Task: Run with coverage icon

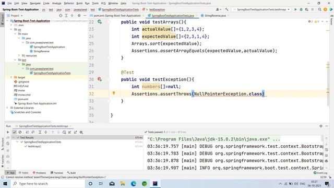Action: point(307,9)
